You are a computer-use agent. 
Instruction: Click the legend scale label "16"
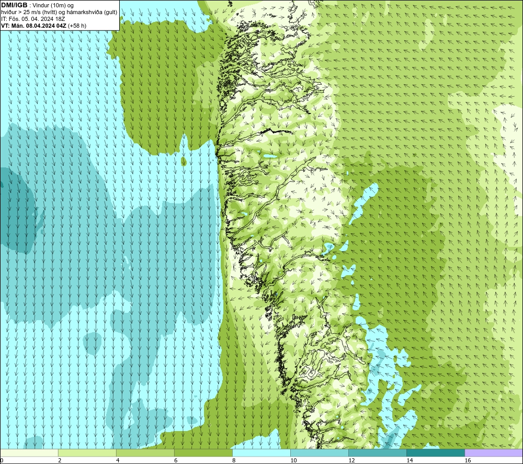(468, 460)
